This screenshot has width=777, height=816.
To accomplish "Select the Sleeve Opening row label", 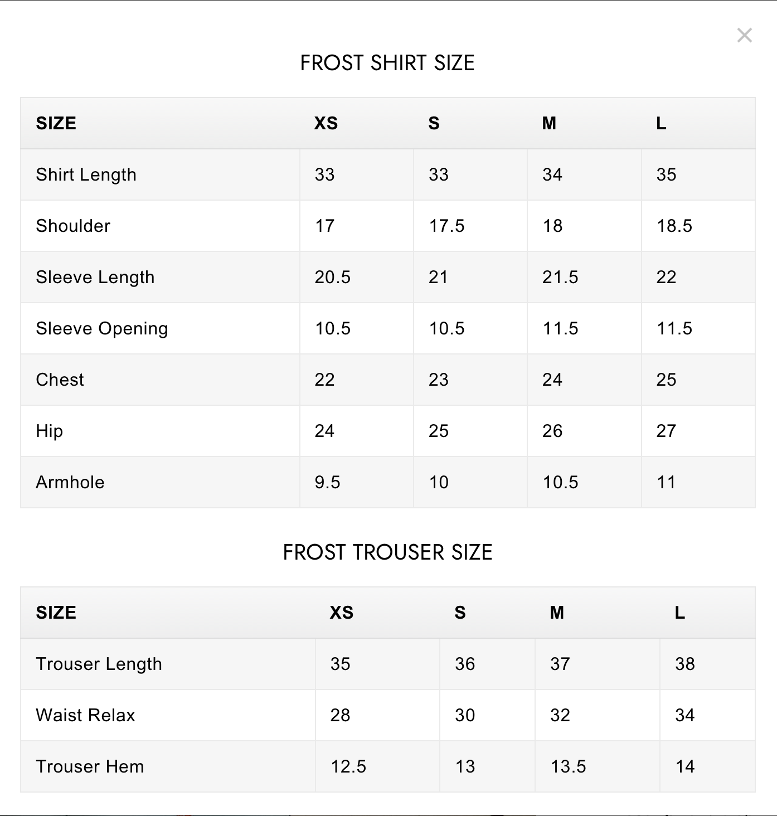I will tap(101, 328).
